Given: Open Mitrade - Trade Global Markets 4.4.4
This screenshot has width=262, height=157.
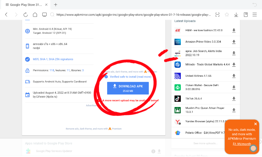Looking at the screenshot, I should point(207,65).
